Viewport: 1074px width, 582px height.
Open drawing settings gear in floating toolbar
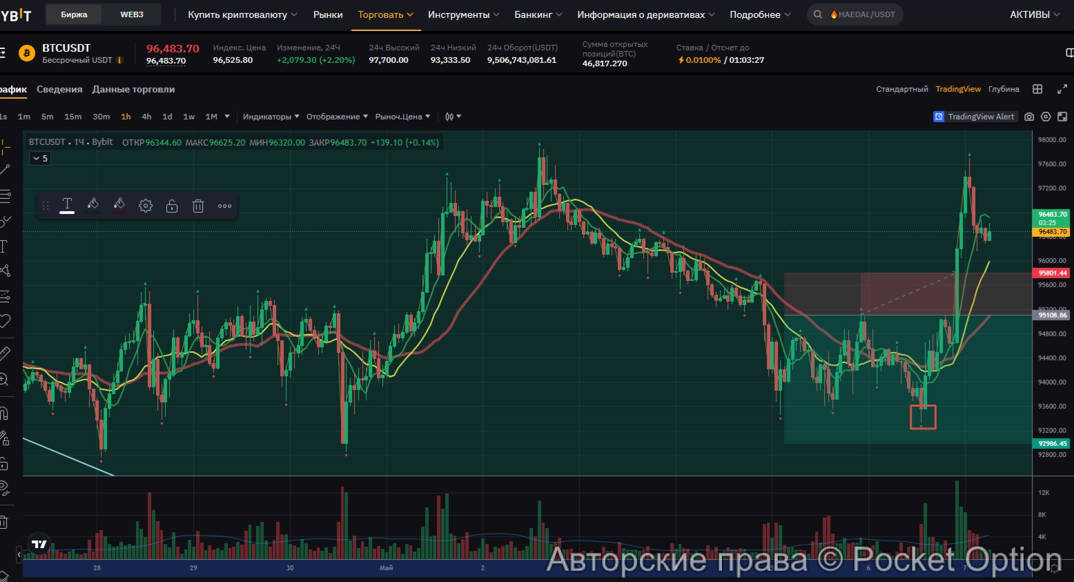coord(146,206)
